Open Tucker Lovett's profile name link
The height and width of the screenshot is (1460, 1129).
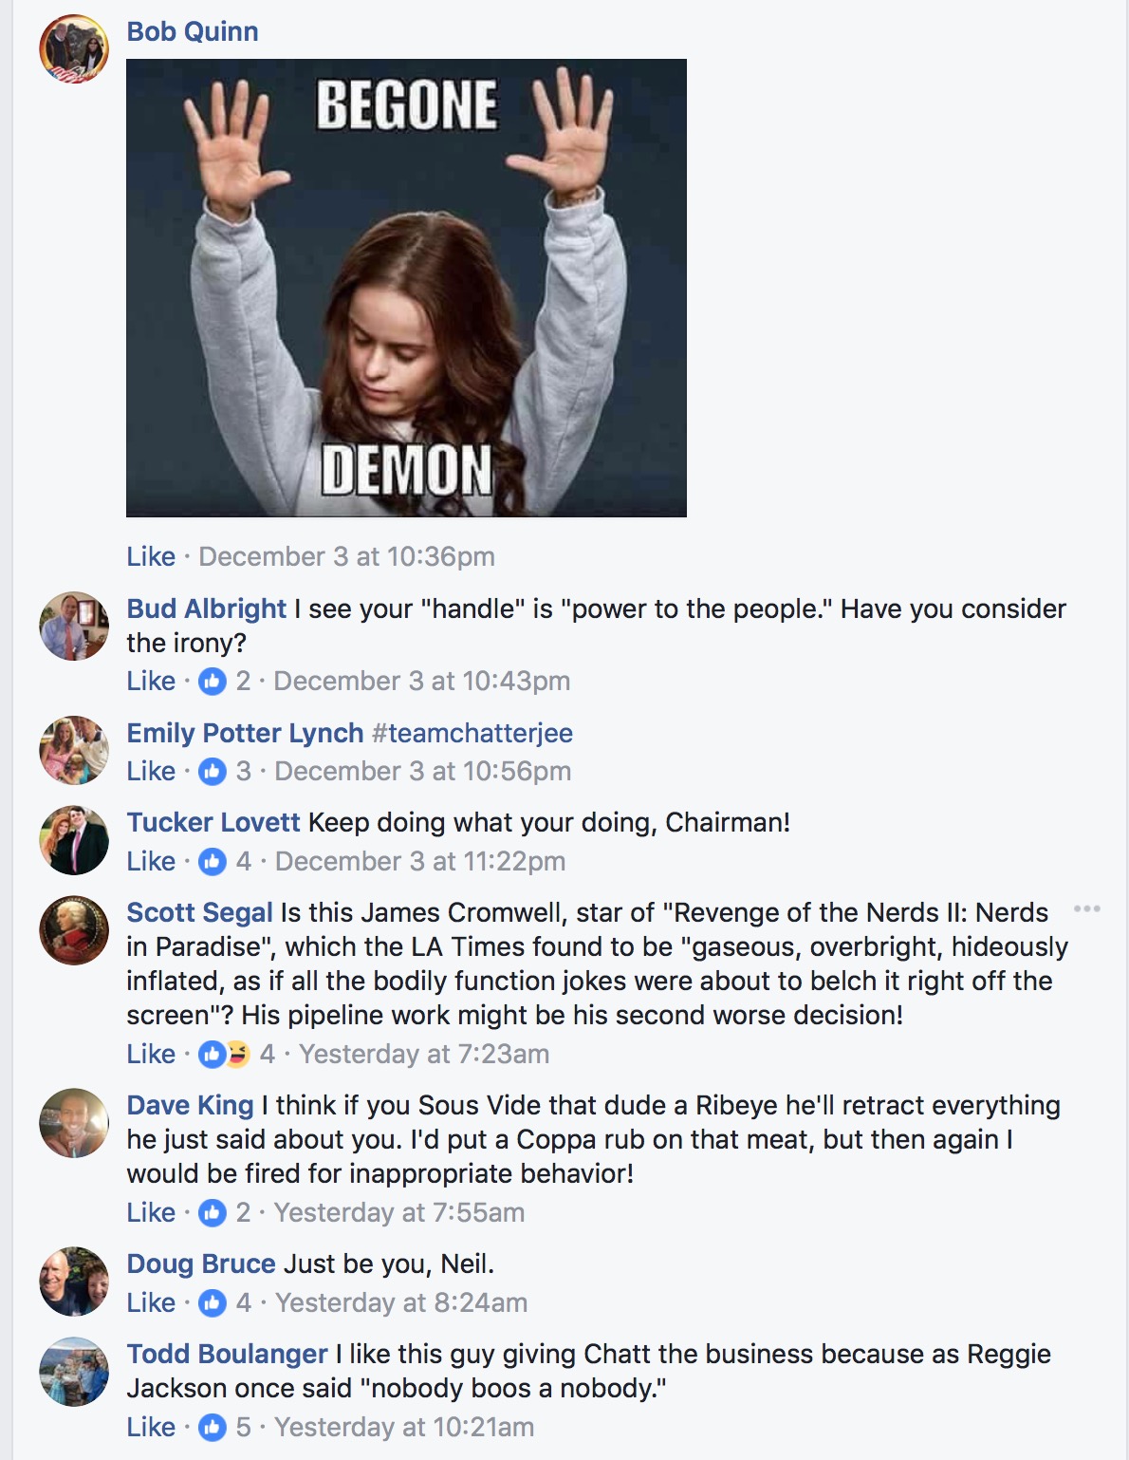213,822
